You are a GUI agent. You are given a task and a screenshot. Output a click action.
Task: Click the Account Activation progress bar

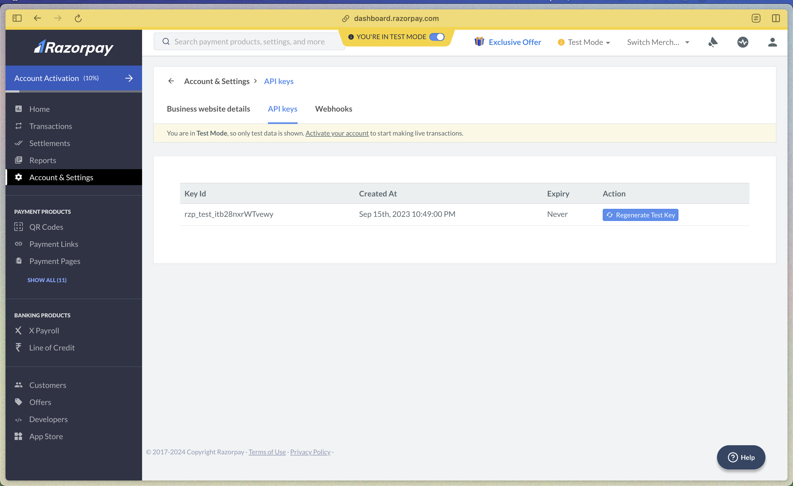click(74, 78)
